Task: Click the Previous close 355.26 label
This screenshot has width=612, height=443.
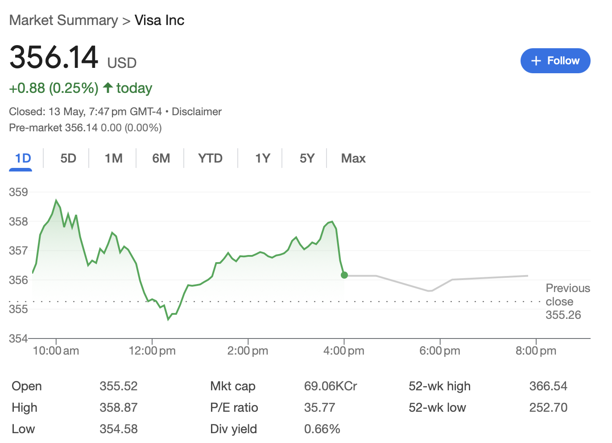Action: click(x=567, y=301)
